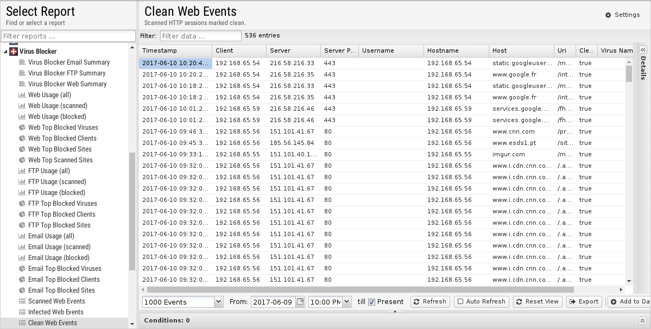651x329 pixels.
Task: Click the event list icon beside Scanned Web Events
Action: click(22, 301)
